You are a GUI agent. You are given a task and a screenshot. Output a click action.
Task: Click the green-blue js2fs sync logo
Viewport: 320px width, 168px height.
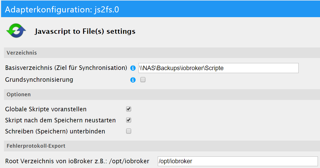click(x=16, y=31)
